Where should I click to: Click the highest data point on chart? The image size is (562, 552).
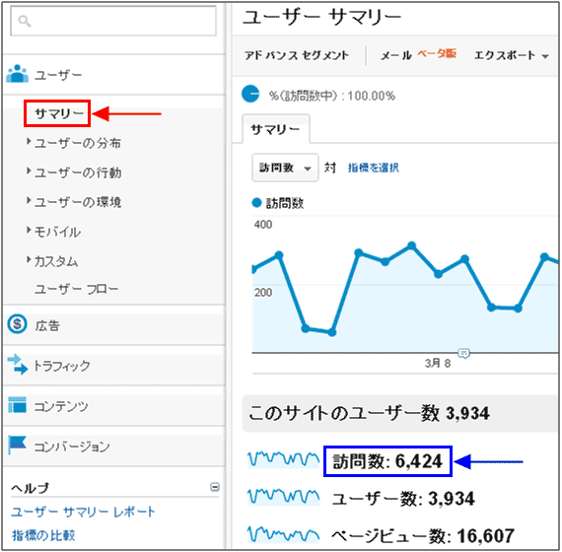tap(411, 245)
